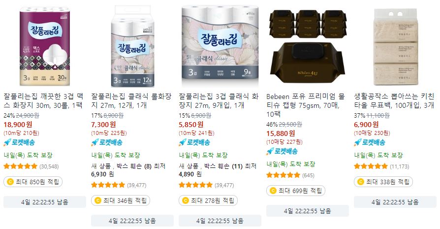The height and width of the screenshot is (229, 440).
Task: Click the coin icon beside 최대 338원 적립
Action: pyautogui.click(x=360, y=182)
